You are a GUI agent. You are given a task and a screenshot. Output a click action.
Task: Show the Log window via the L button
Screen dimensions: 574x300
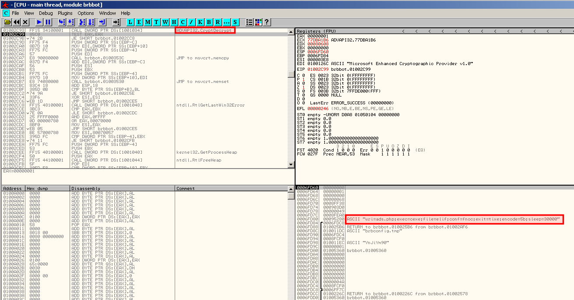(130, 22)
